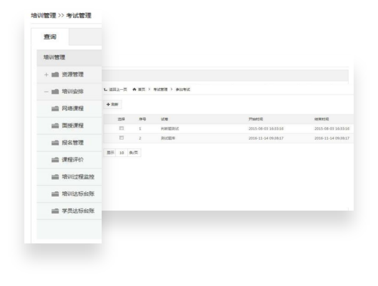
Task: Check the box for row 1 判断题测试
Action: click(122, 128)
